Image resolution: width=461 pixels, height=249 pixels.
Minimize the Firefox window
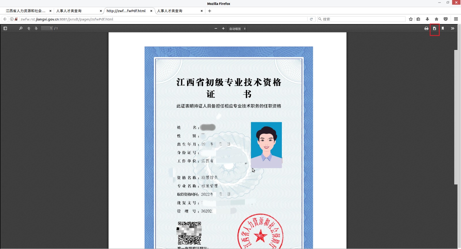(x=439, y=3)
